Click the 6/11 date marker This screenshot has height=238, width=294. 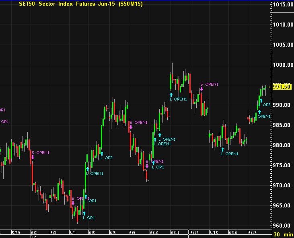[175, 232]
